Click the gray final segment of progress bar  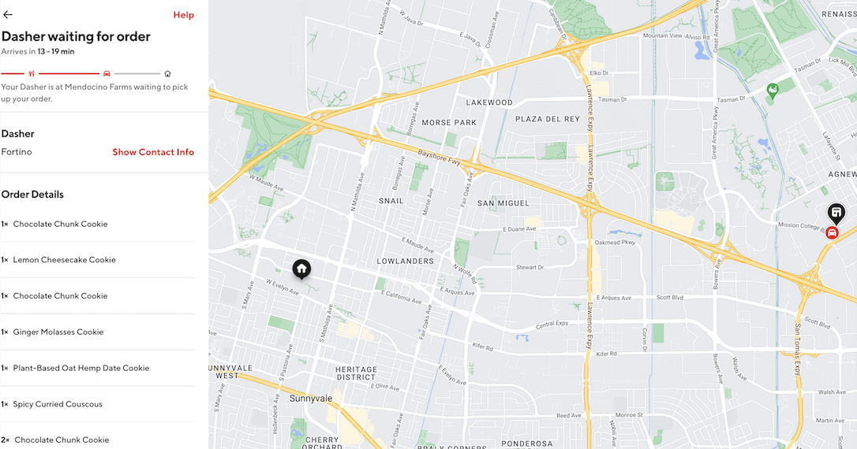[x=137, y=73]
